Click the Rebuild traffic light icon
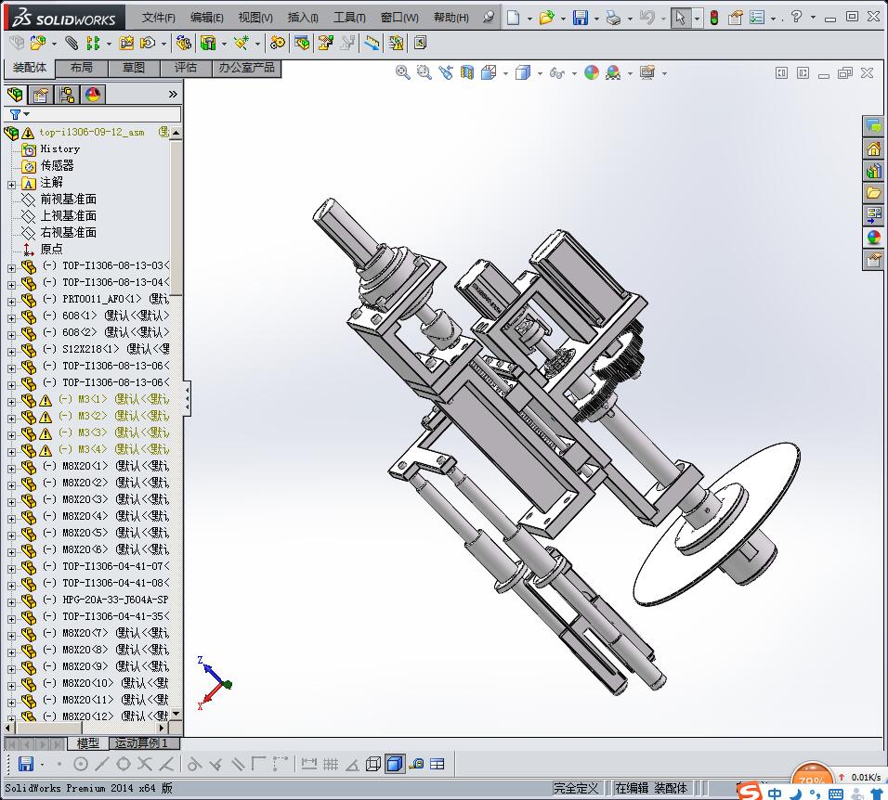This screenshot has width=888, height=800. coord(713,18)
